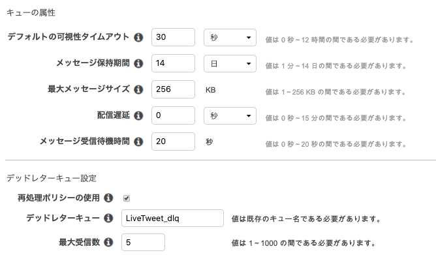
Task: Open info icon beside デッドレターキュー label
Action: pyautogui.click(x=108, y=218)
